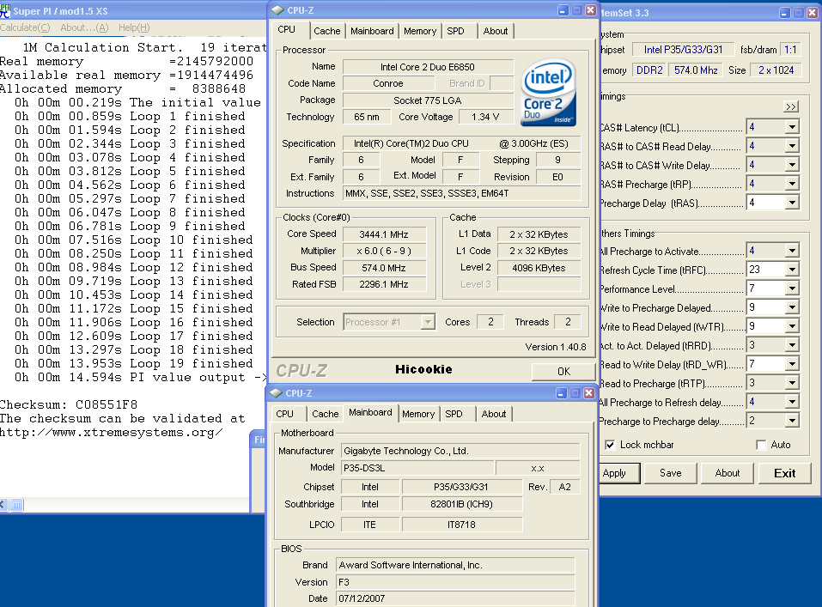This screenshot has height=607, width=822.
Task: Open the Precharge to Precharge delay dropdown
Action: pos(792,421)
